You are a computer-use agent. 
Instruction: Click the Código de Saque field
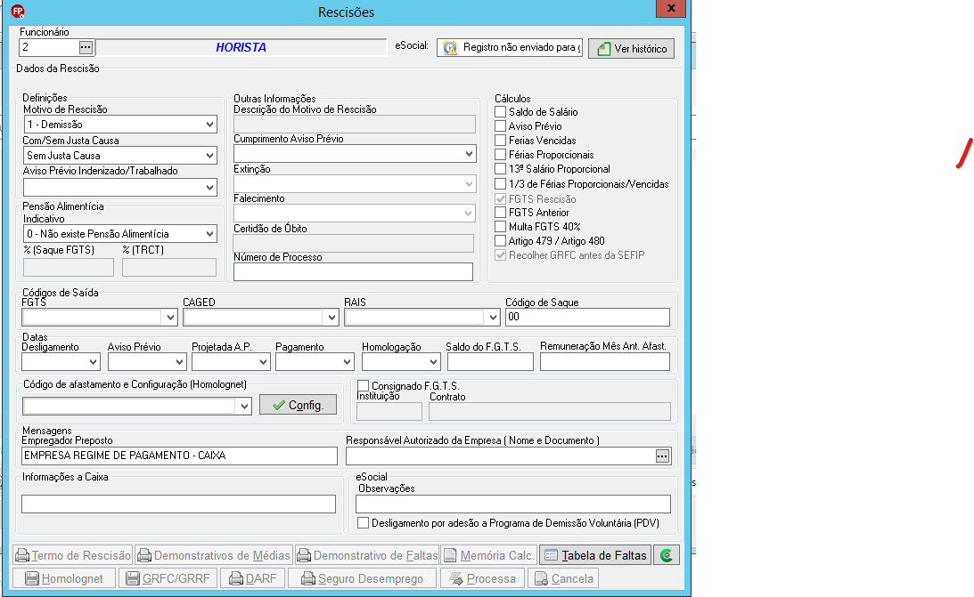[587, 317]
